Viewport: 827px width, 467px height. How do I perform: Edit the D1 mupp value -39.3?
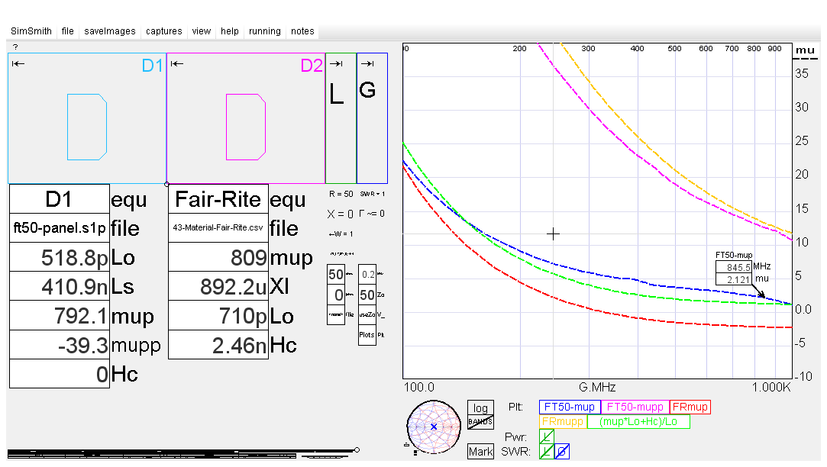59,345
